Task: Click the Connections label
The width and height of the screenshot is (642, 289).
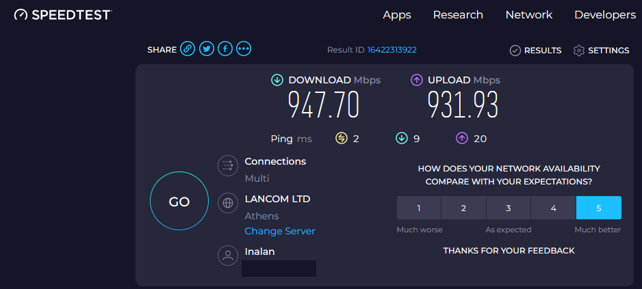Action: (275, 161)
